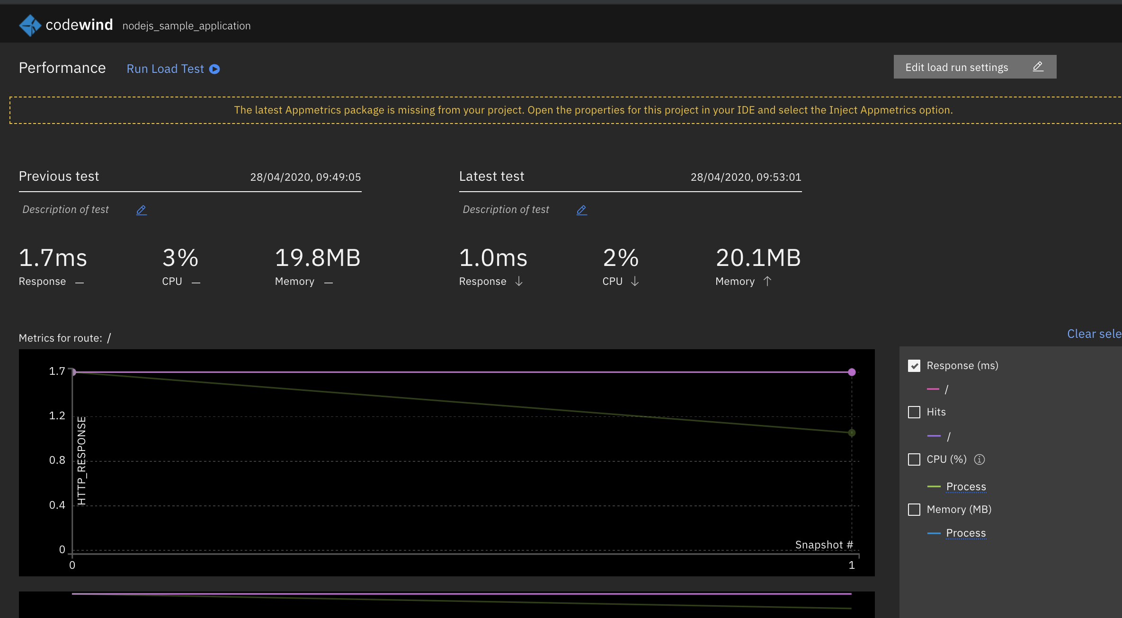This screenshot has height=618, width=1122.
Task: Click the green data point at snapshot 1
Action: point(852,433)
